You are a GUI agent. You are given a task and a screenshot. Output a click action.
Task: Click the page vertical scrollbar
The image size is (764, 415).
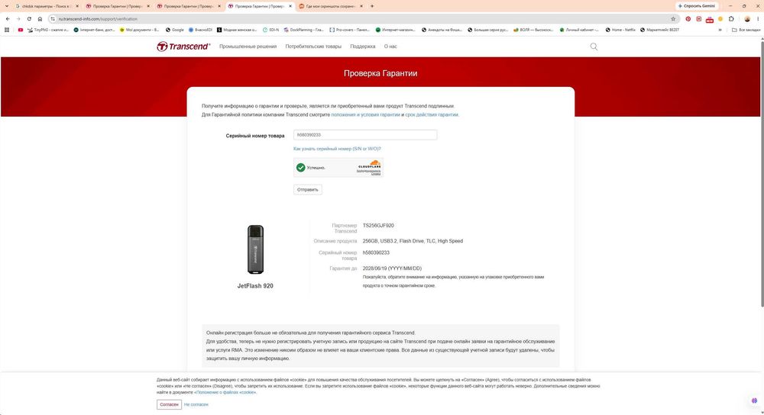[762, 175]
